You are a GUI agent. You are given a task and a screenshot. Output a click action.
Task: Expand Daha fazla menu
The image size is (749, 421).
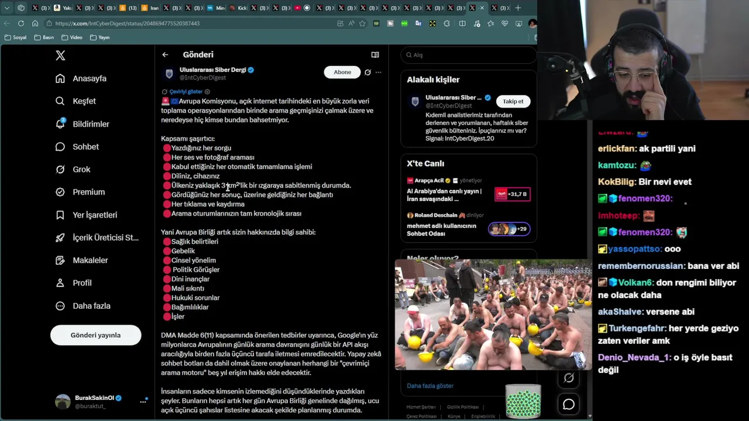[x=83, y=306]
